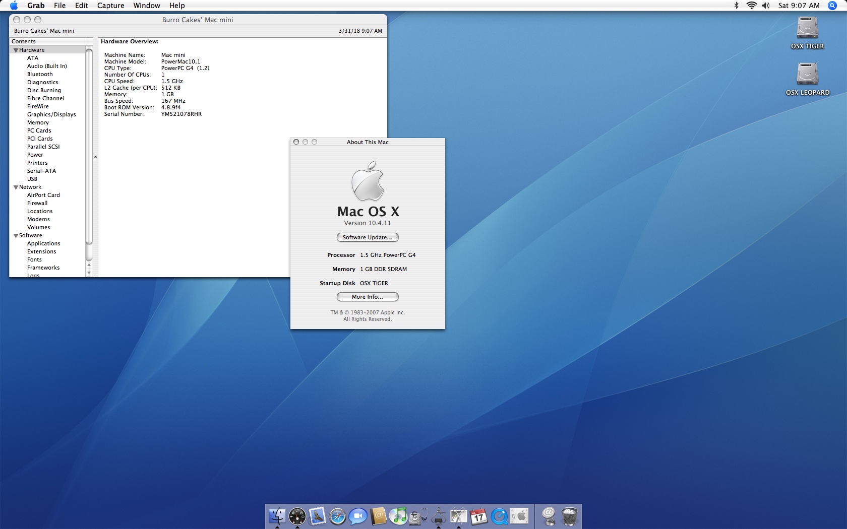
Task: Open the Wi-Fi AirPort status menu
Action: click(x=751, y=6)
